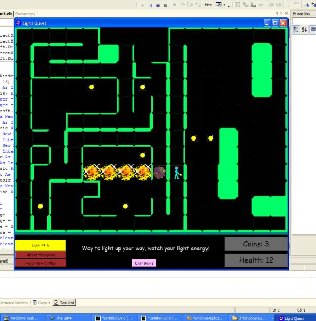Switch to WindowsApplication taskbar item
The image size is (316, 321).
point(205,318)
